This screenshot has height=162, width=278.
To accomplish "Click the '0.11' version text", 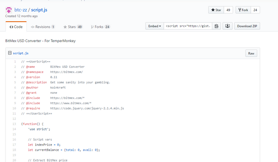I will tap(53, 77).
